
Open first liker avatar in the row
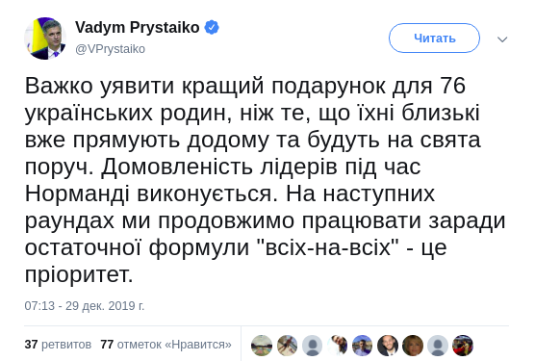pos(262,346)
